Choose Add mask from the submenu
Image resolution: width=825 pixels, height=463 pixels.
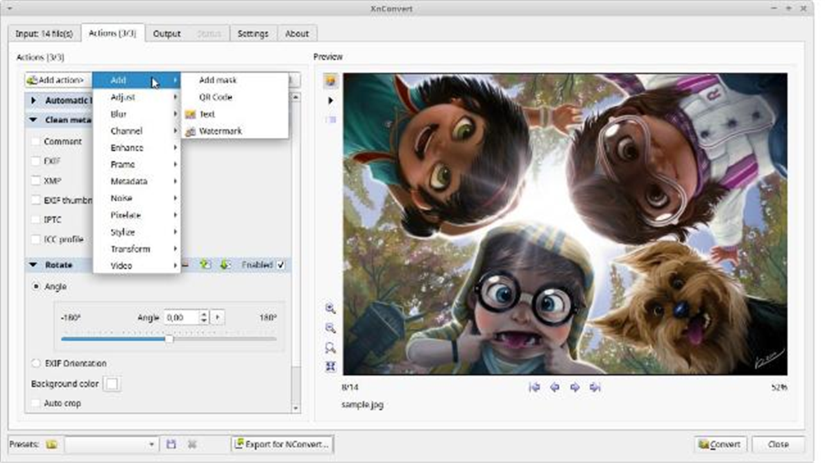235,80
